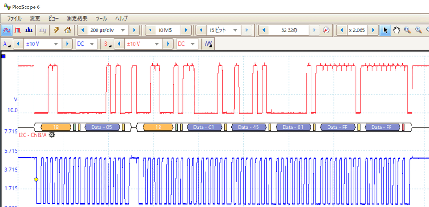Open I2C decoder settings gear icon

pos(52,135)
